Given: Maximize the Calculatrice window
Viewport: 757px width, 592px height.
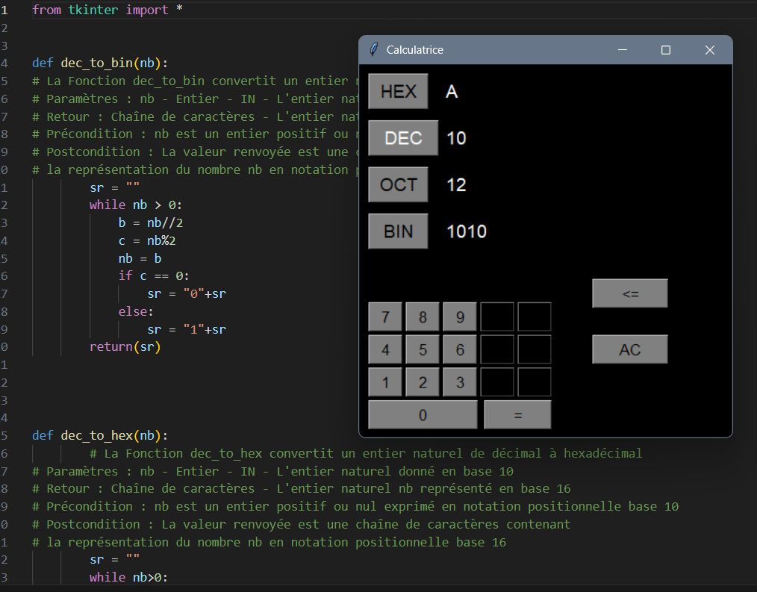Looking at the screenshot, I should tap(666, 50).
